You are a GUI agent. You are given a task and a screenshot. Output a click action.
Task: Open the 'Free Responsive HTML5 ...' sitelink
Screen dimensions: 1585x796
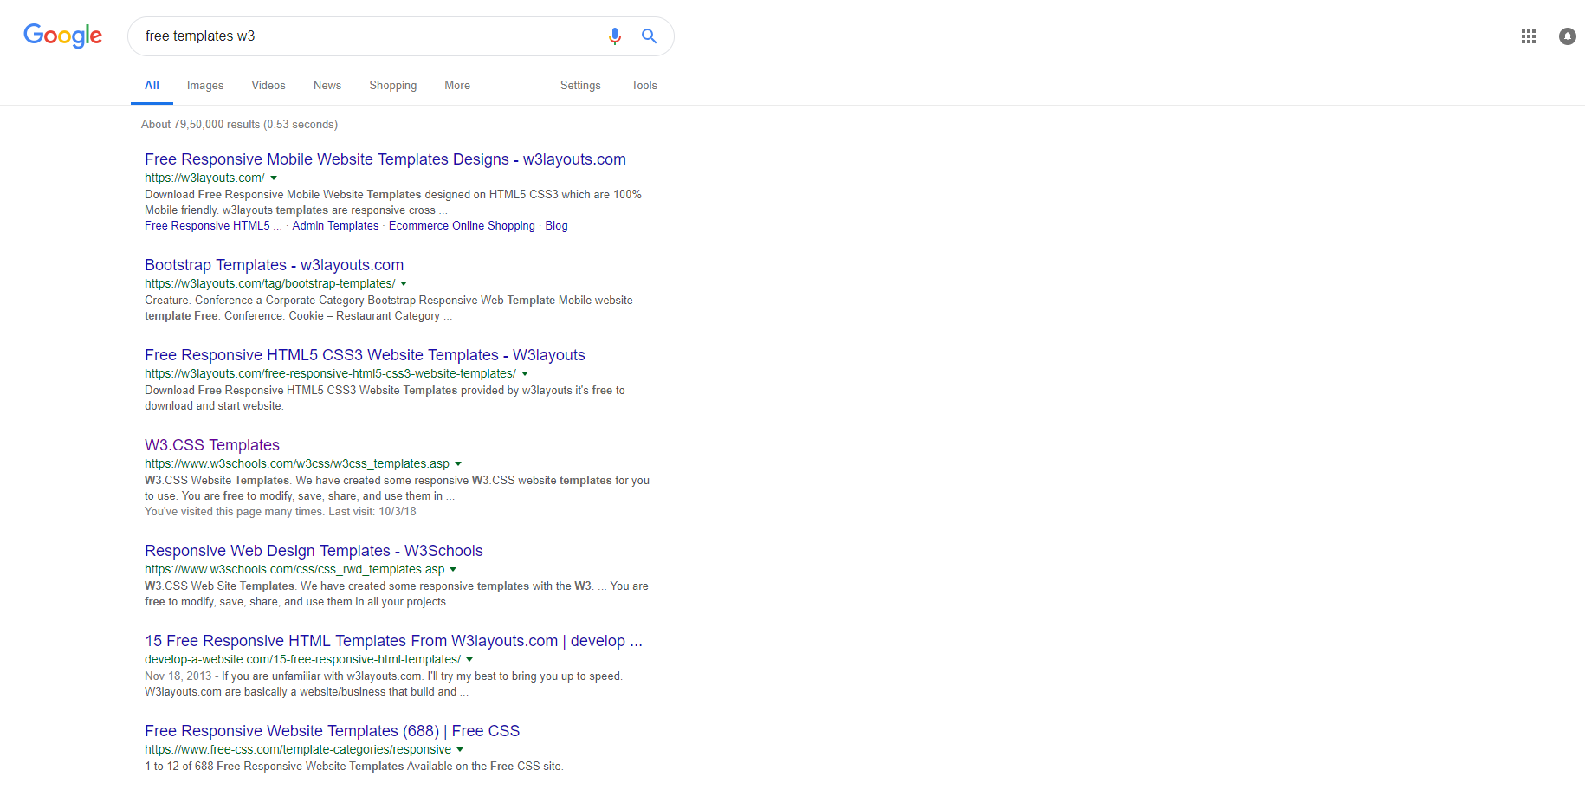213,226
